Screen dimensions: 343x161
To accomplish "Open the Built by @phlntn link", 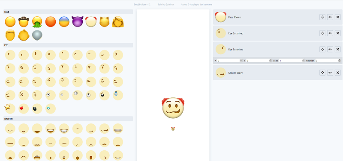I will [x=165, y=5].
